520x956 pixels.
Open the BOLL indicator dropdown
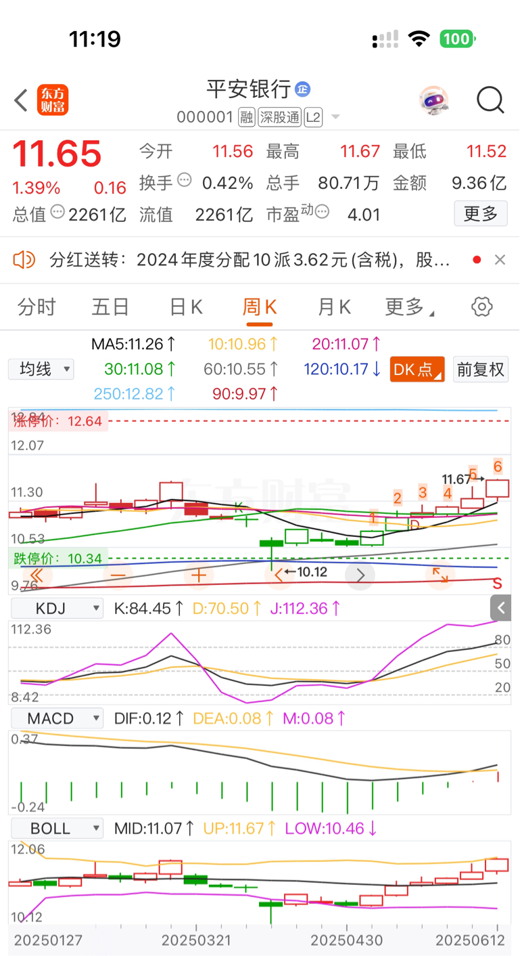56,827
